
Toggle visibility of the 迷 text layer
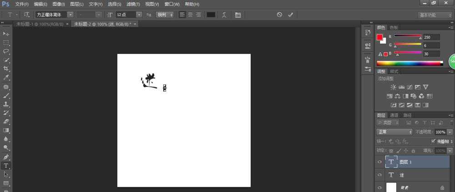(x=379, y=175)
